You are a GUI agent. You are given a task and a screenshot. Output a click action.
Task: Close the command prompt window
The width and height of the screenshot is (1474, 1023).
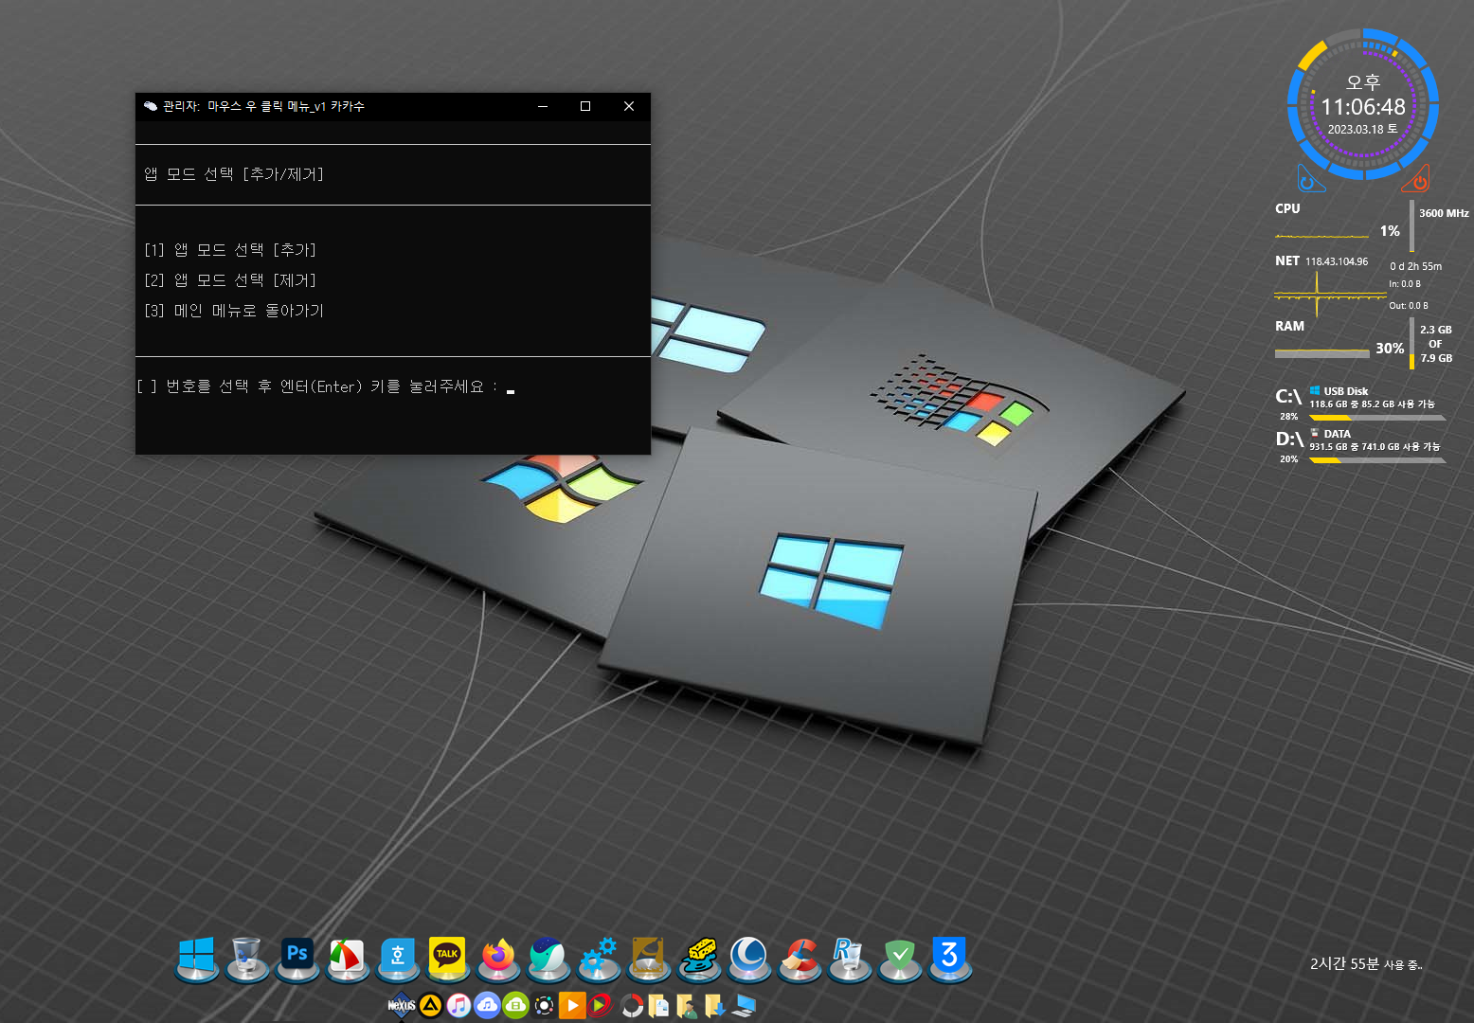pyautogui.click(x=629, y=106)
